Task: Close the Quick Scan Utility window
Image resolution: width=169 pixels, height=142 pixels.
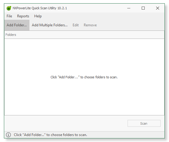Action: (158, 8)
